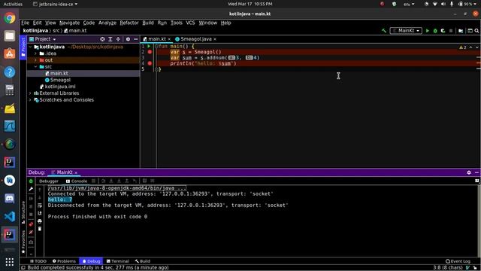Click the run gutter arrow beside main()

coord(149,47)
